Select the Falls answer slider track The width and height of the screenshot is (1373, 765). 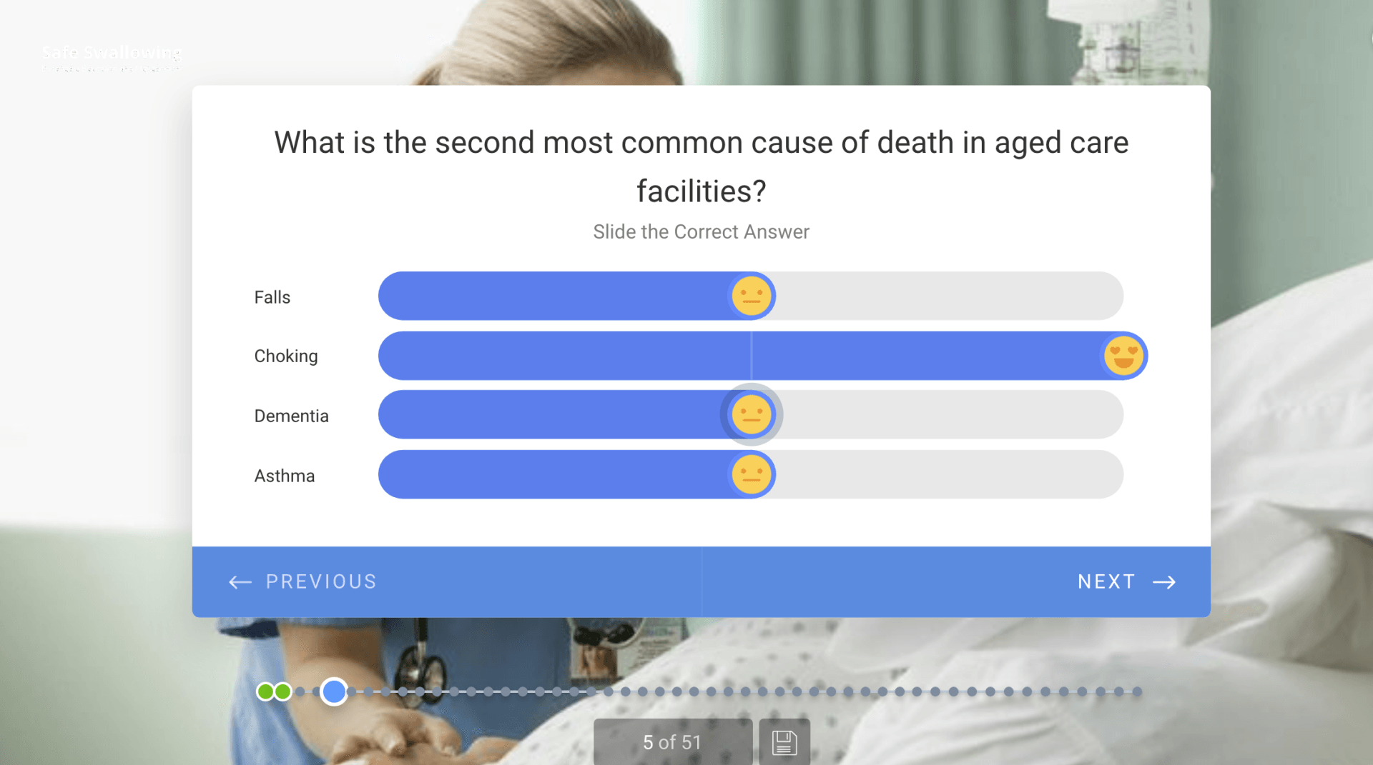pyautogui.click(x=930, y=296)
